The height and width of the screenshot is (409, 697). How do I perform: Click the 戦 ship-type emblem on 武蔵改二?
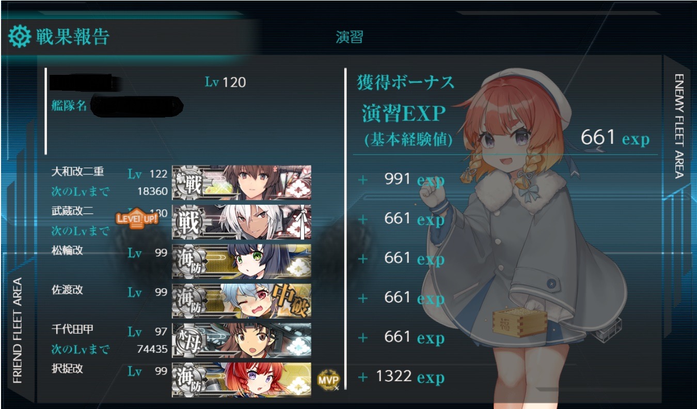(x=188, y=222)
